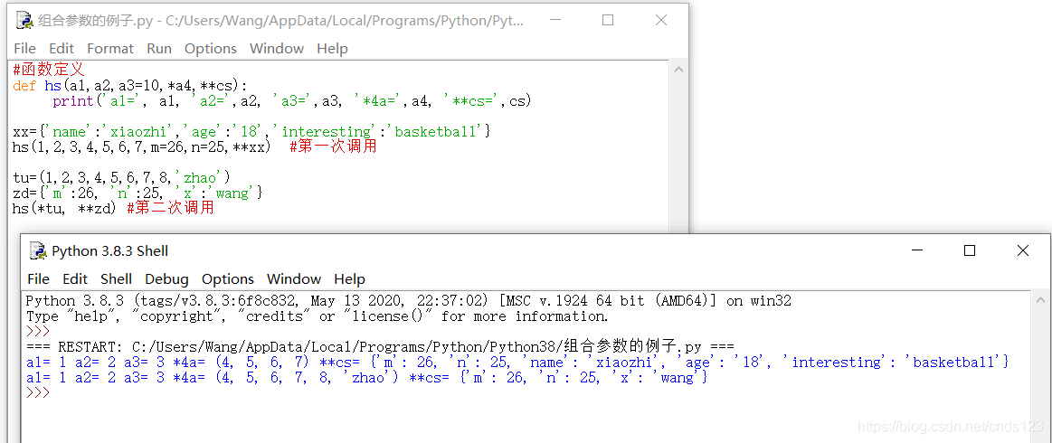Image resolution: width=1052 pixels, height=443 pixels.
Task: Click second output line containing 'wang'
Action: [367, 378]
